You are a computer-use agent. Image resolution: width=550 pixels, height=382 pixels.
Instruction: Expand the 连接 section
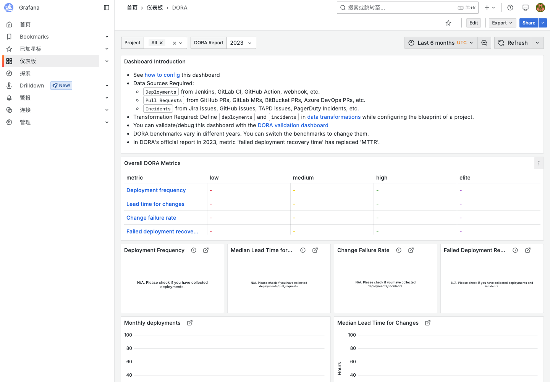pyautogui.click(x=107, y=110)
